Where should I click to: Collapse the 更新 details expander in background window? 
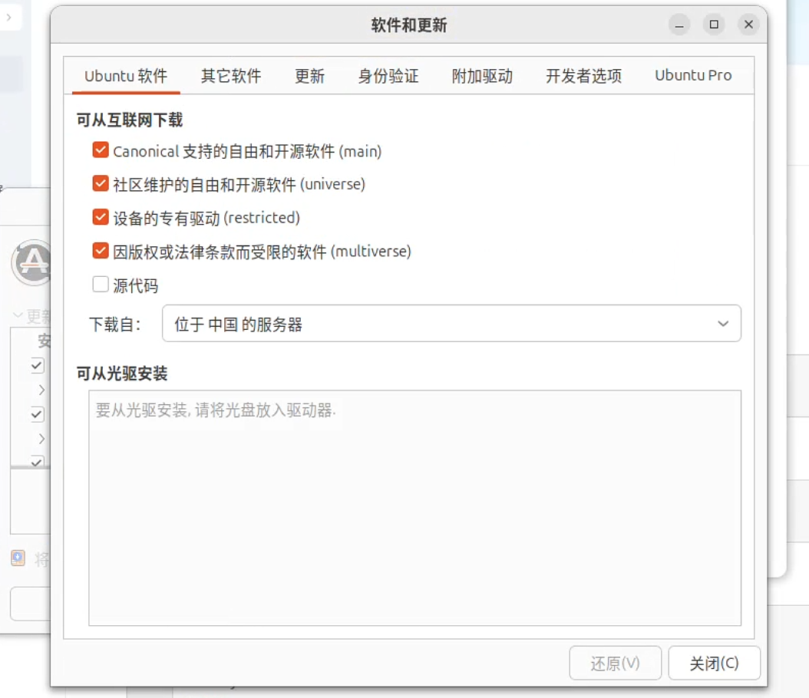[18, 315]
